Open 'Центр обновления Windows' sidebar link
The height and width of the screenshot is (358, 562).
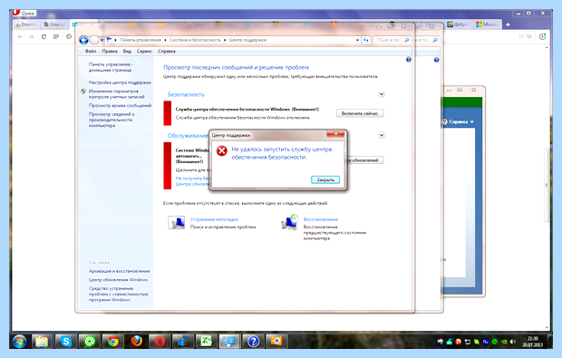click(118, 280)
